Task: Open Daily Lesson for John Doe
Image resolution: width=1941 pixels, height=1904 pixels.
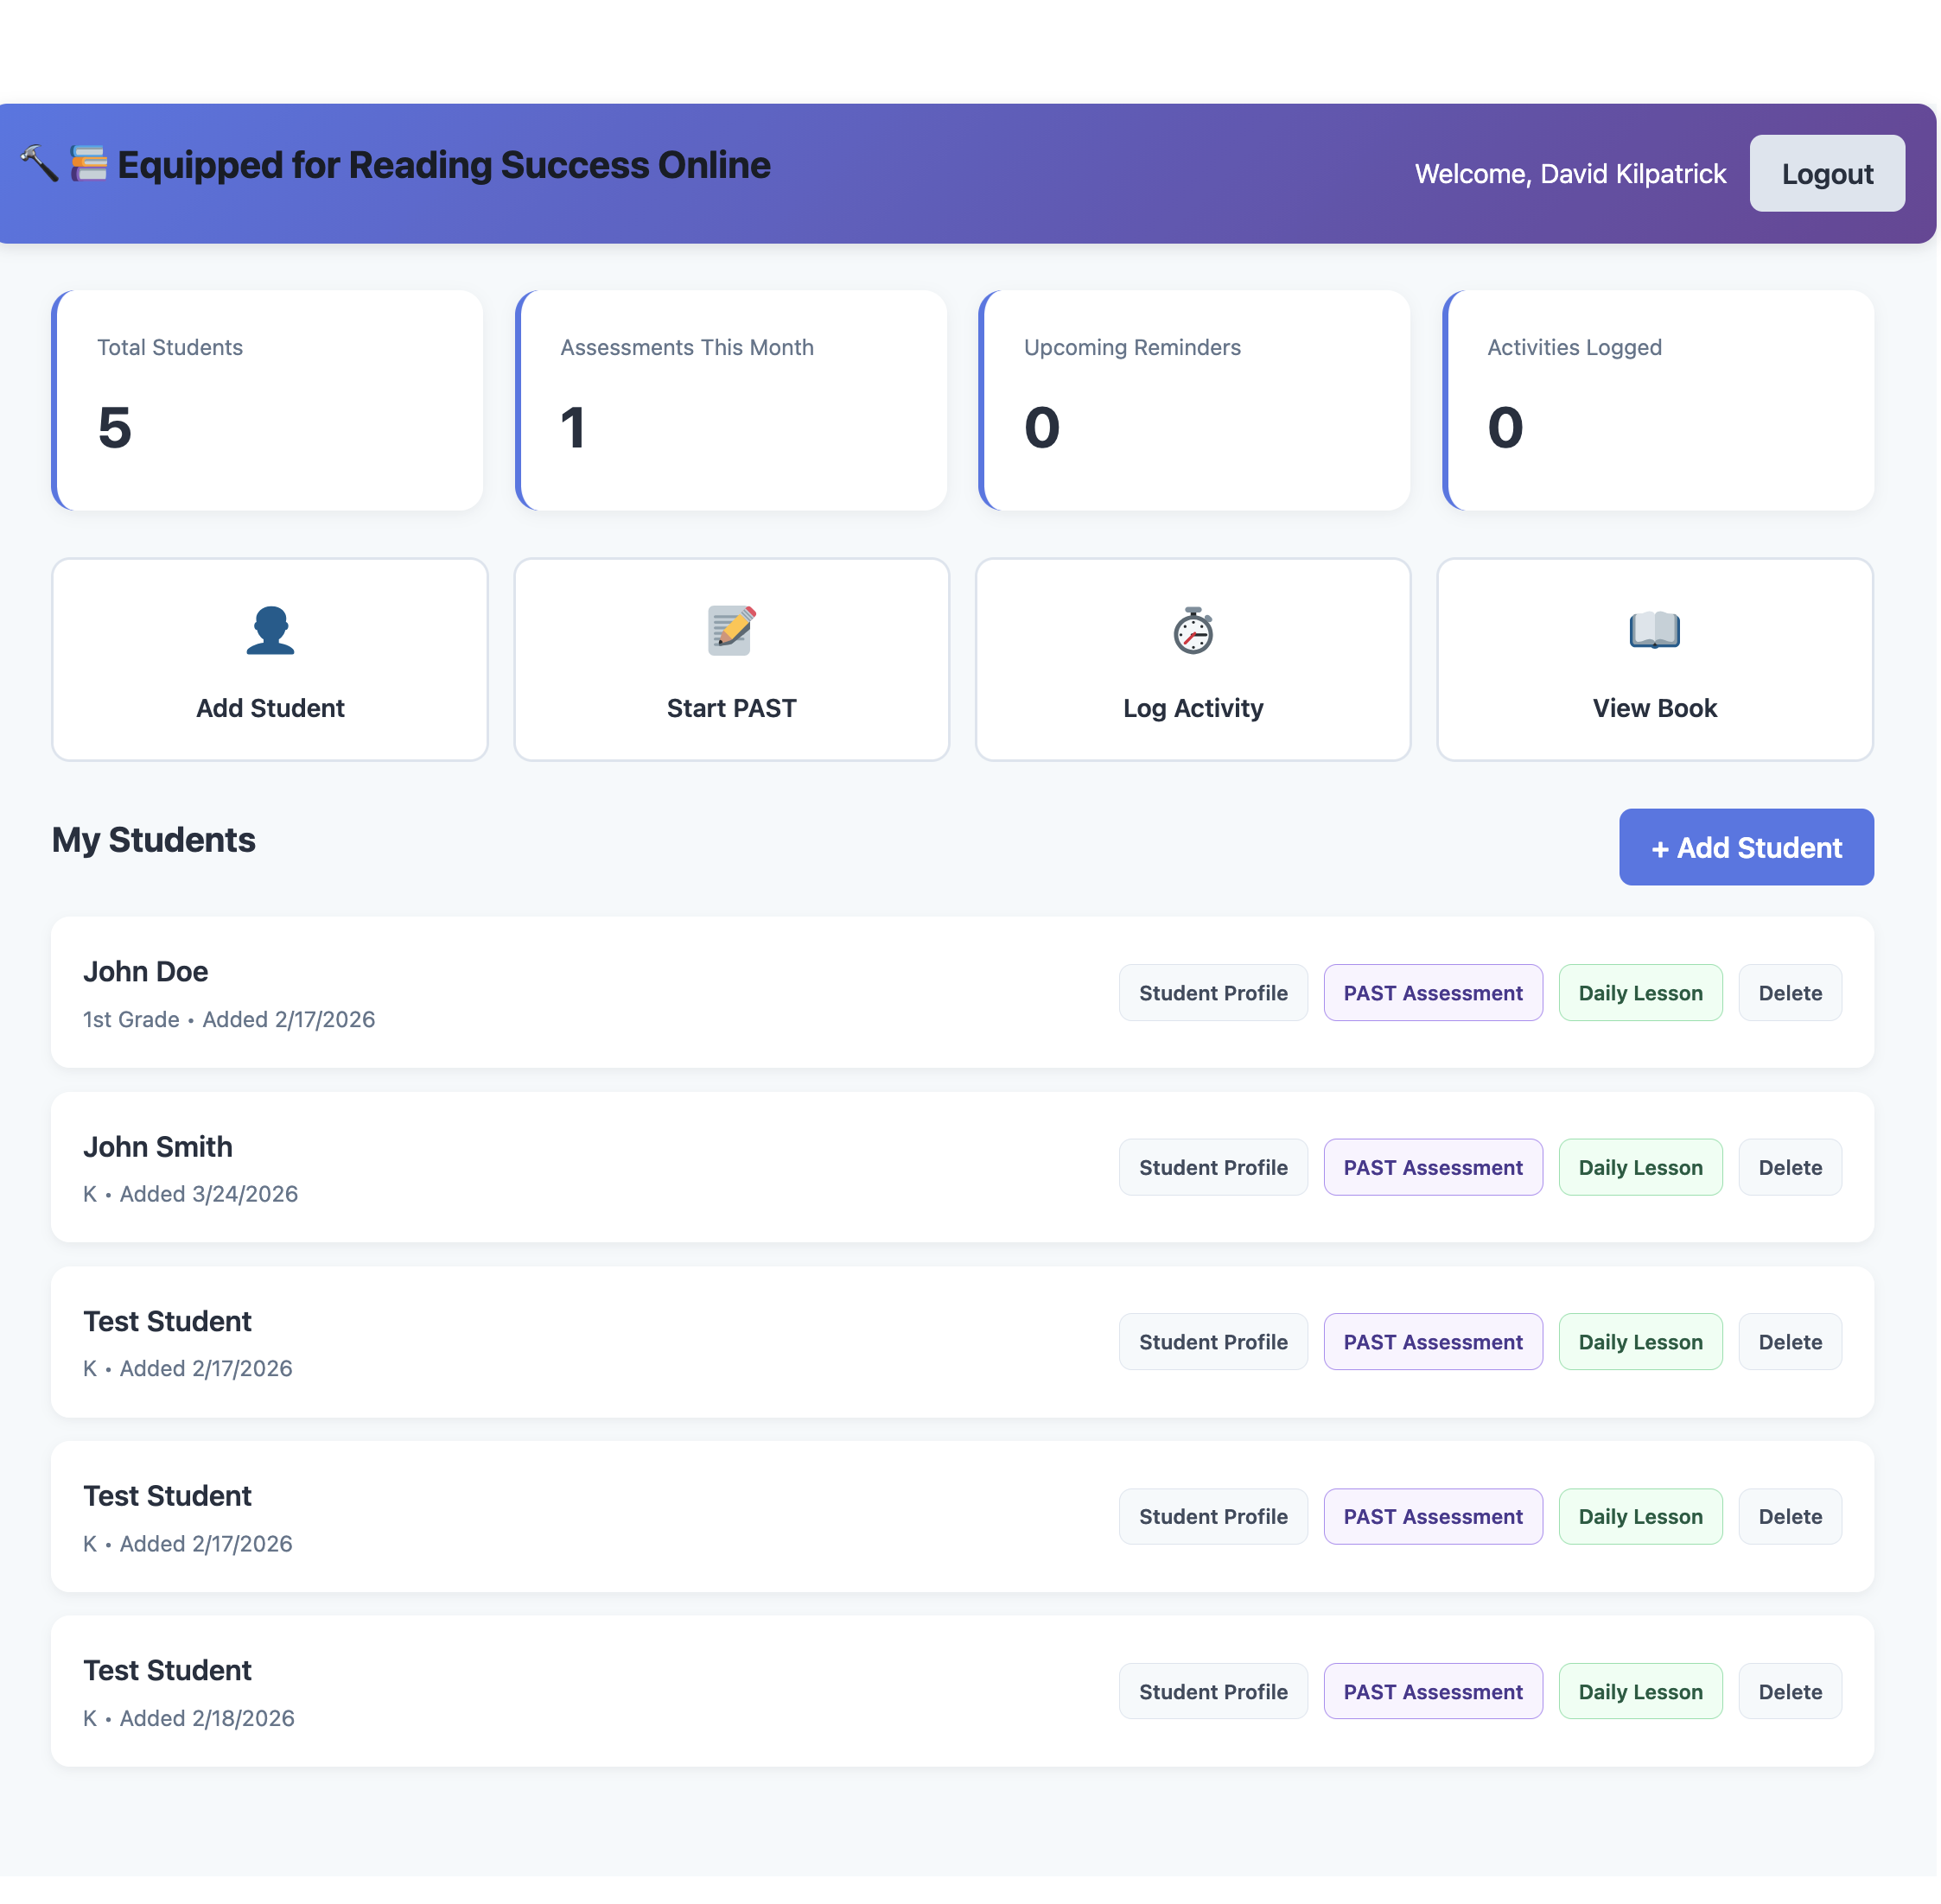Action: (1640, 993)
